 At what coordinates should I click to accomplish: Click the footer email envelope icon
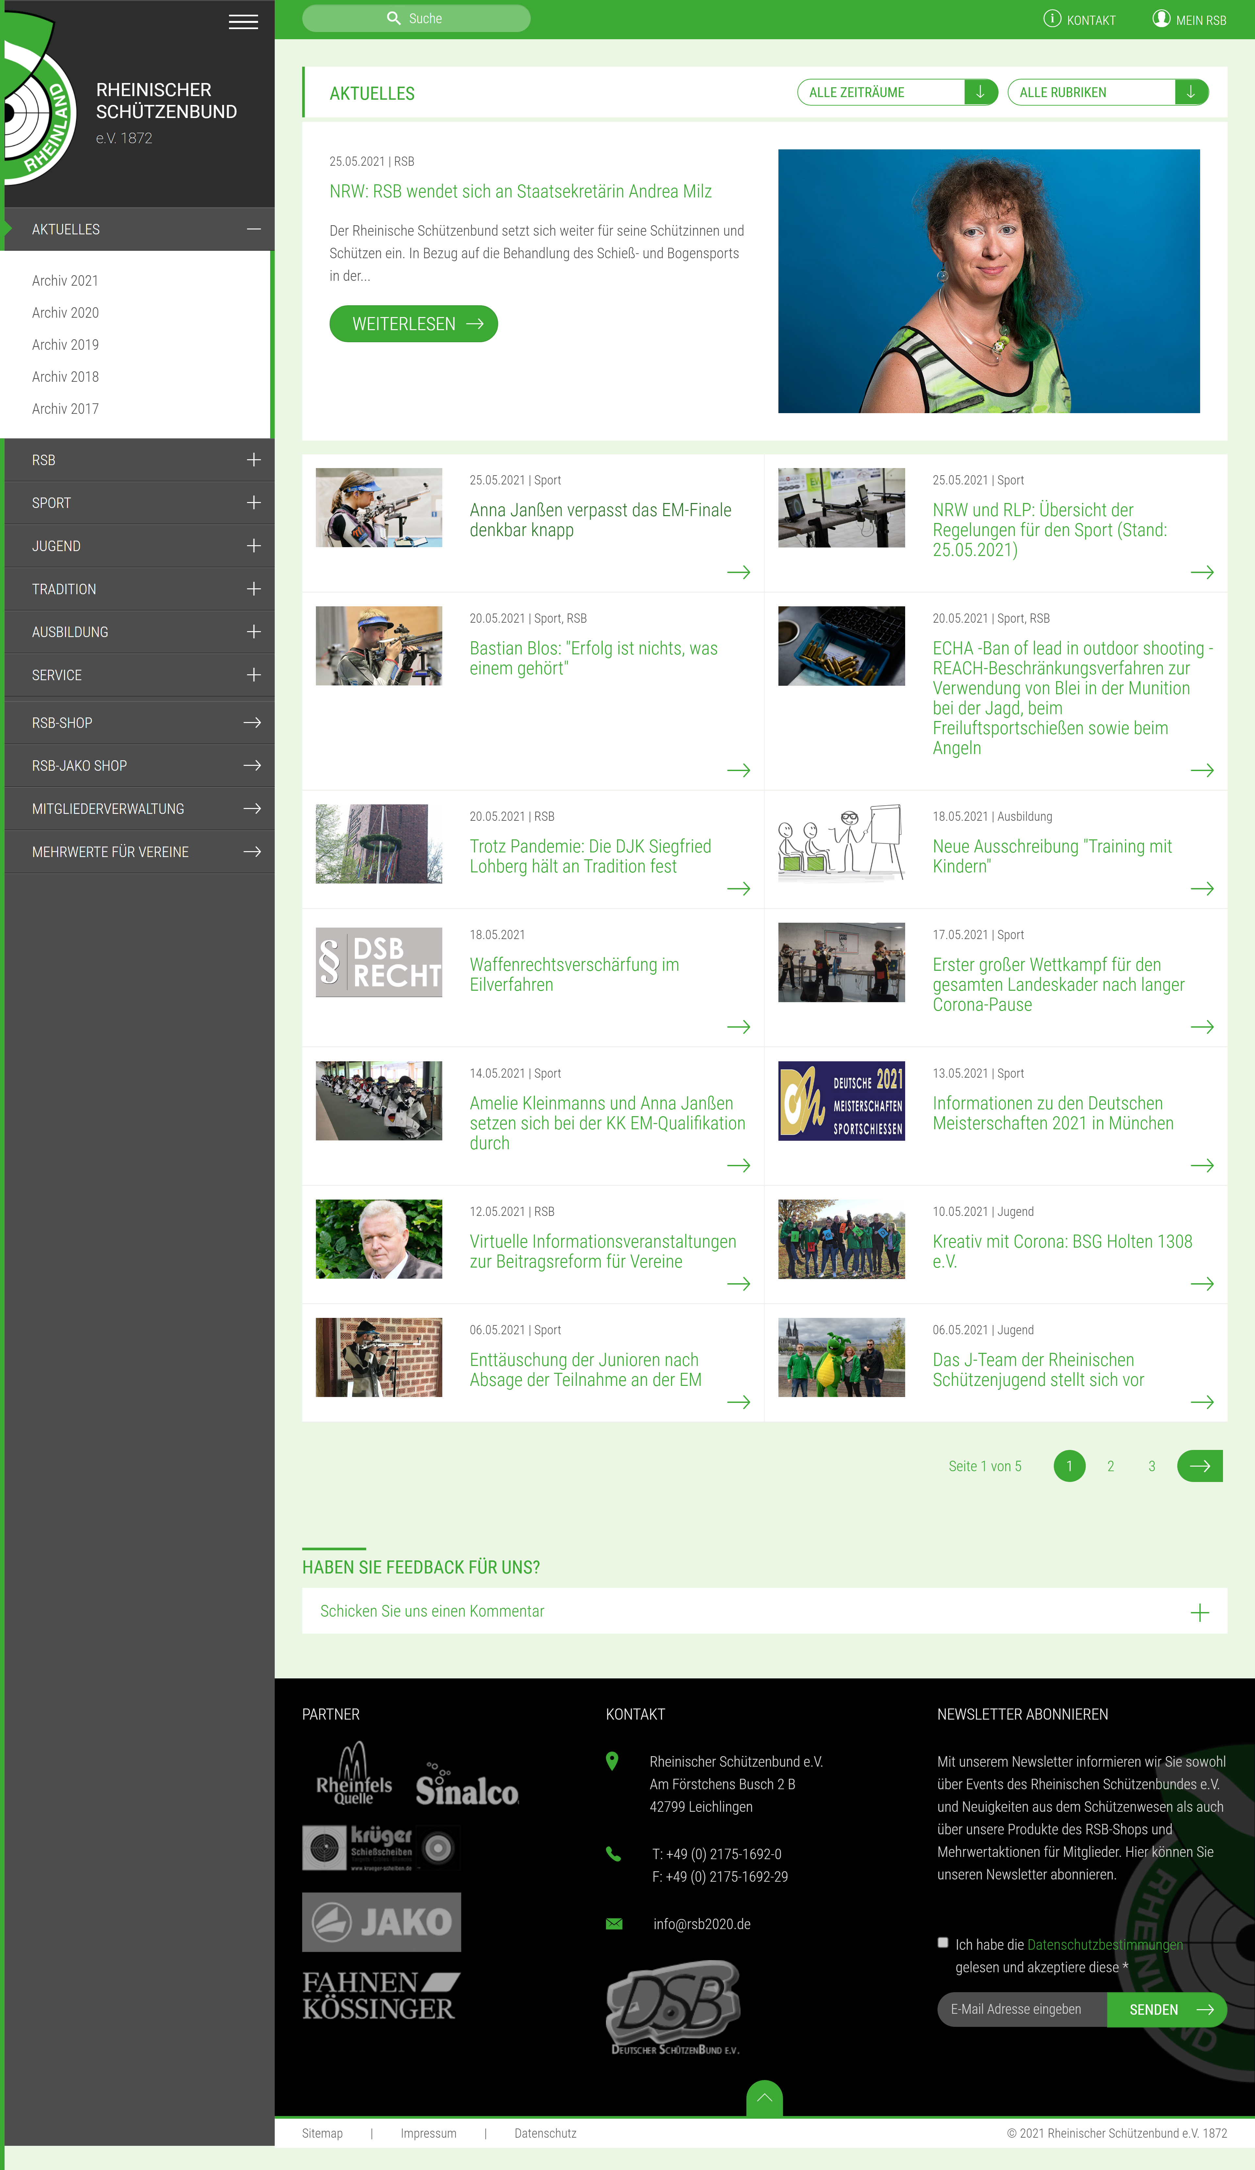(x=614, y=1925)
